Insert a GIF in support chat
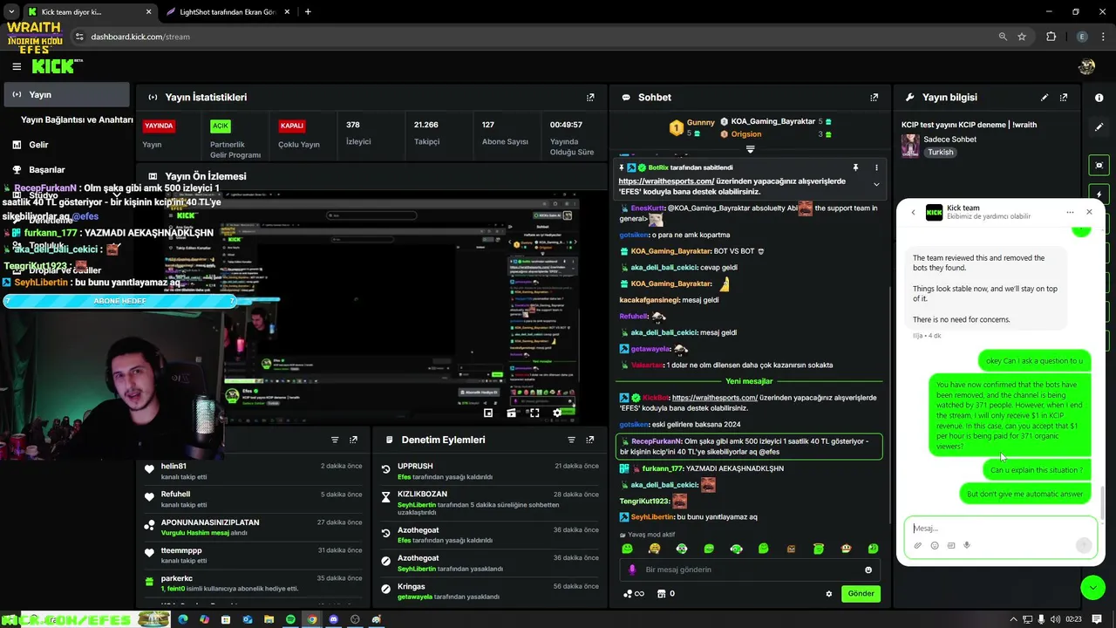Image resolution: width=1116 pixels, height=628 pixels. click(950, 546)
